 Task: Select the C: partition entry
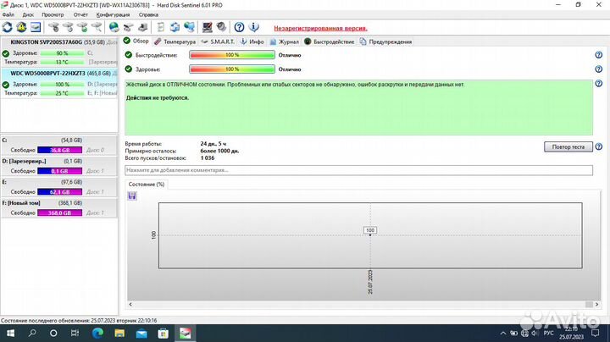pos(59,146)
